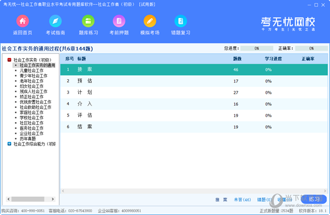
Task: Select 企业社会工作 in the tree
Action: point(31,134)
